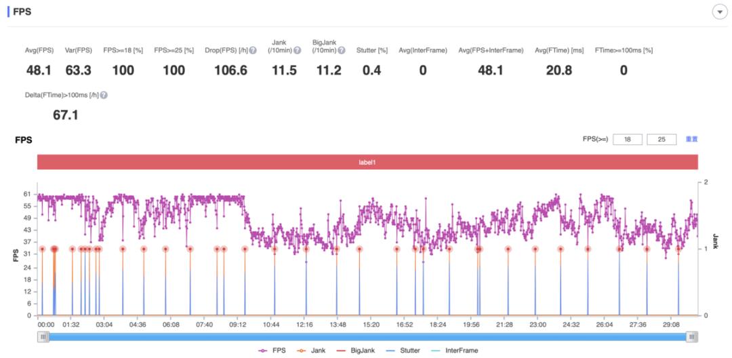Open help icon next to Drop(FPS) [/h]
This screenshot has height=358, width=732.
[253, 50]
